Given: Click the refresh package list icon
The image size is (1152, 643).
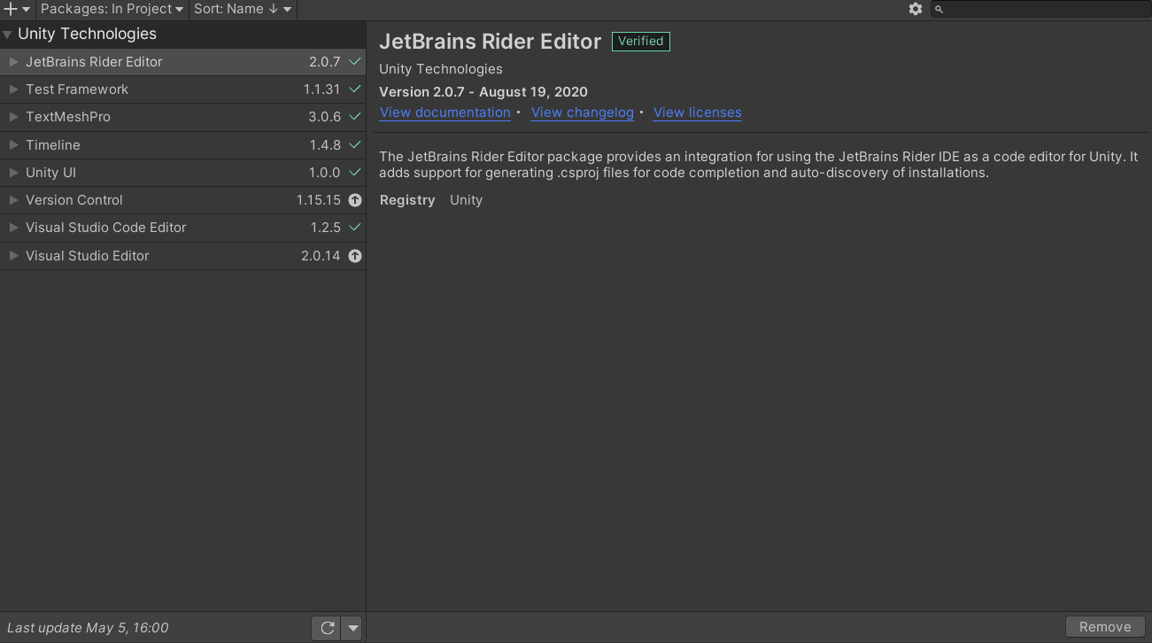Looking at the screenshot, I should click(327, 628).
